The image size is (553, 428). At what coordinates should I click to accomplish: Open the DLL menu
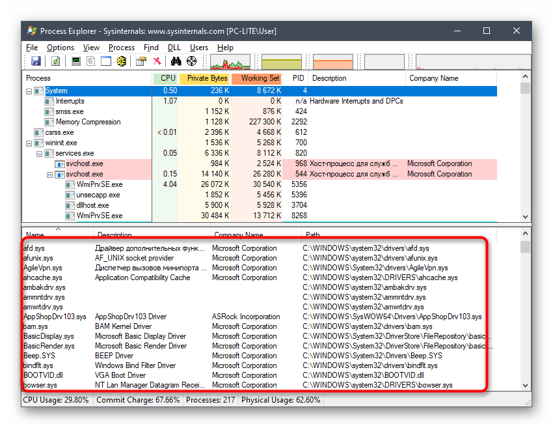(174, 48)
